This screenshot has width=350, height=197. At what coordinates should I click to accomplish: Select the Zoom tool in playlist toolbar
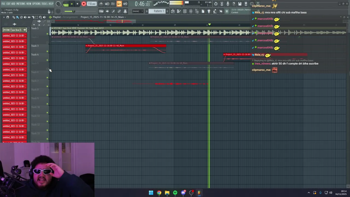[x=40, y=17]
